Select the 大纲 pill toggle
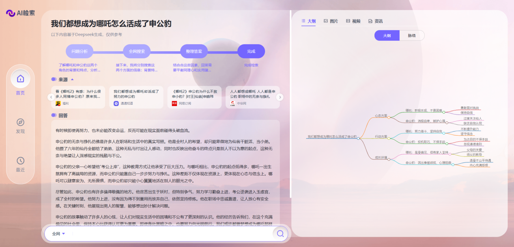Viewport: 514px width, 247px height. [x=387, y=35]
